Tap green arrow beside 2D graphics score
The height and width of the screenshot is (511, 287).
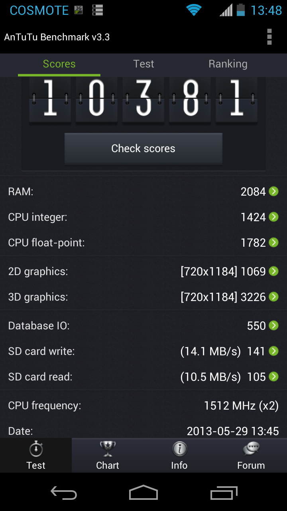coord(273,271)
